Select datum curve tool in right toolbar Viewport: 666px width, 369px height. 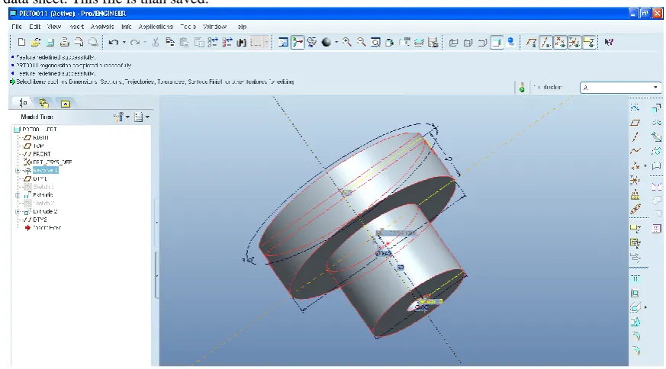(635, 151)
